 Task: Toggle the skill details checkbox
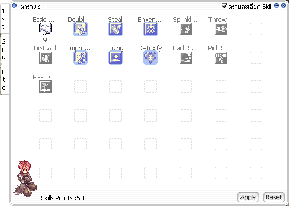coord(224,6)
